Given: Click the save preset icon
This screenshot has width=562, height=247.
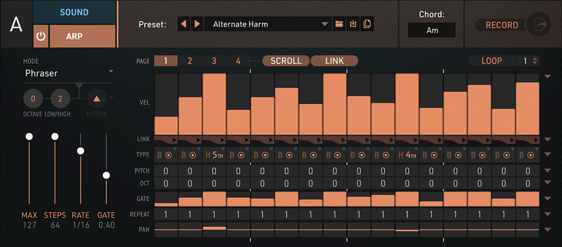Looking at the screenshot, I should 353,24.
